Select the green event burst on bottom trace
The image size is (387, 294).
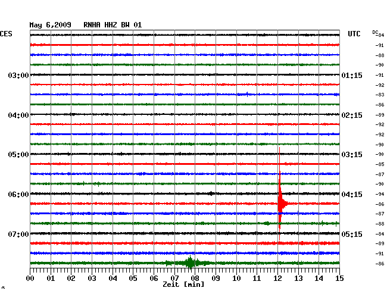pos(190,262)
